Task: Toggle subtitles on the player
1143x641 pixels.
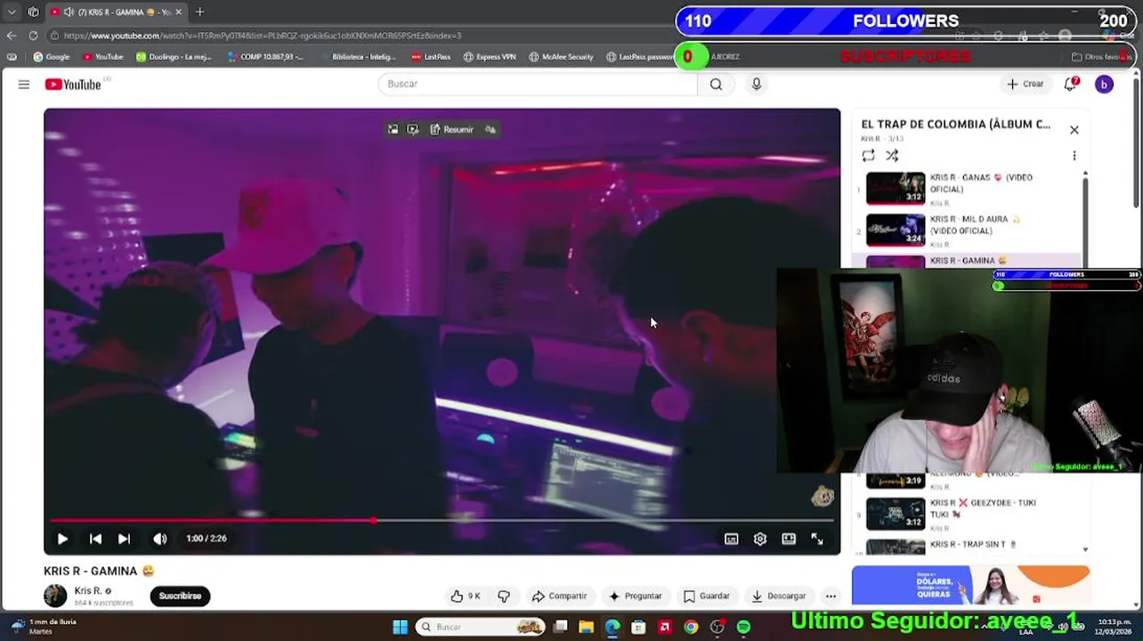Action: 731,539
